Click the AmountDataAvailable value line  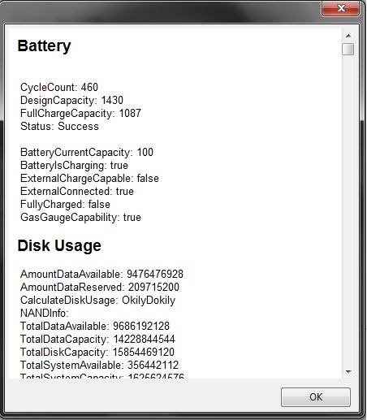(101, 274)
